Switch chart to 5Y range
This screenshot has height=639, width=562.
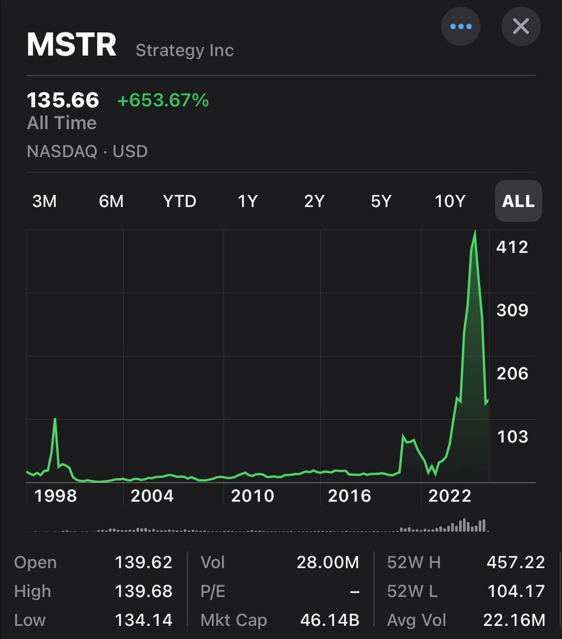pyautogui.click(x=381, y=201)
